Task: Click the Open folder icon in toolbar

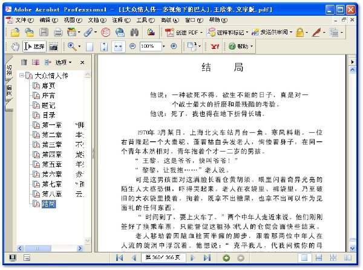Action: [15, 33]
